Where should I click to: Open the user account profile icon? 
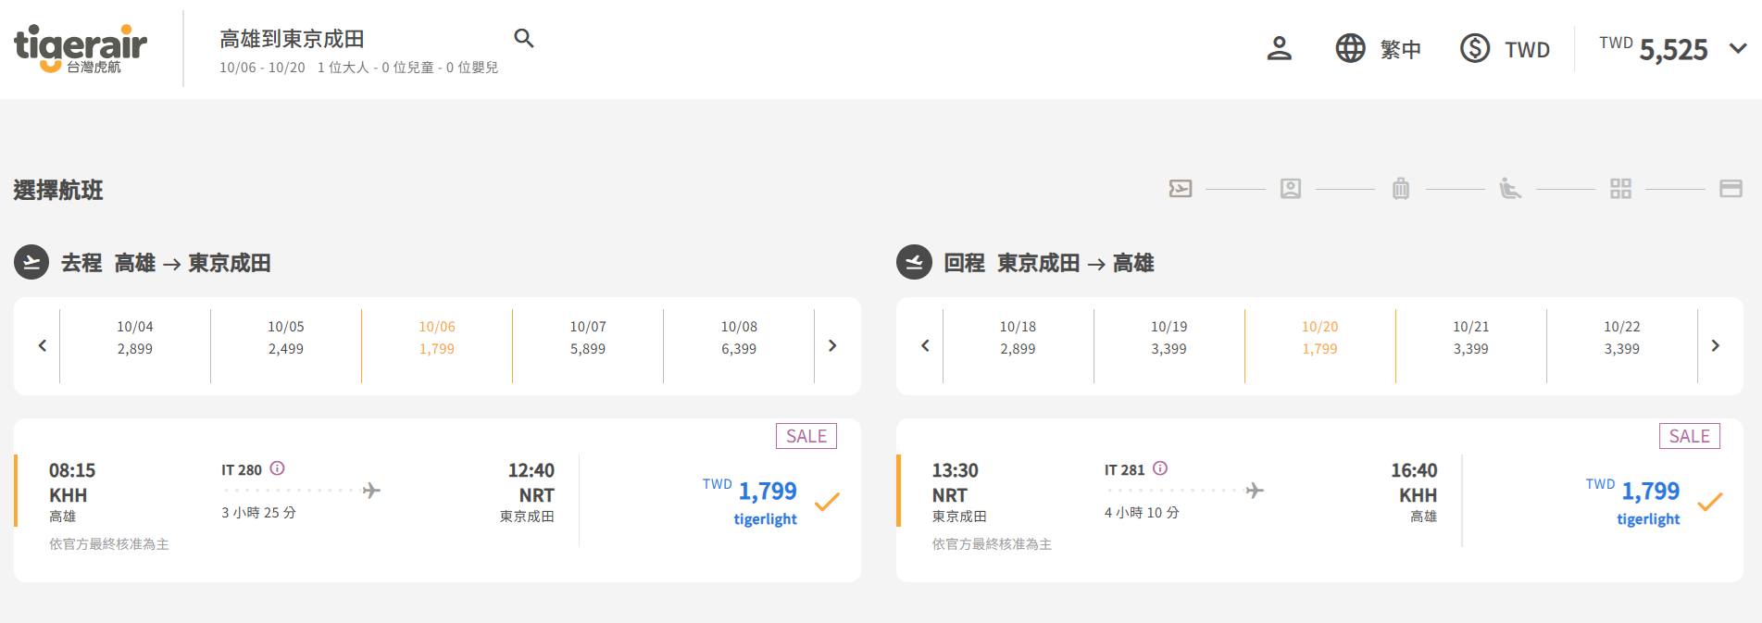click(1279, 48)
